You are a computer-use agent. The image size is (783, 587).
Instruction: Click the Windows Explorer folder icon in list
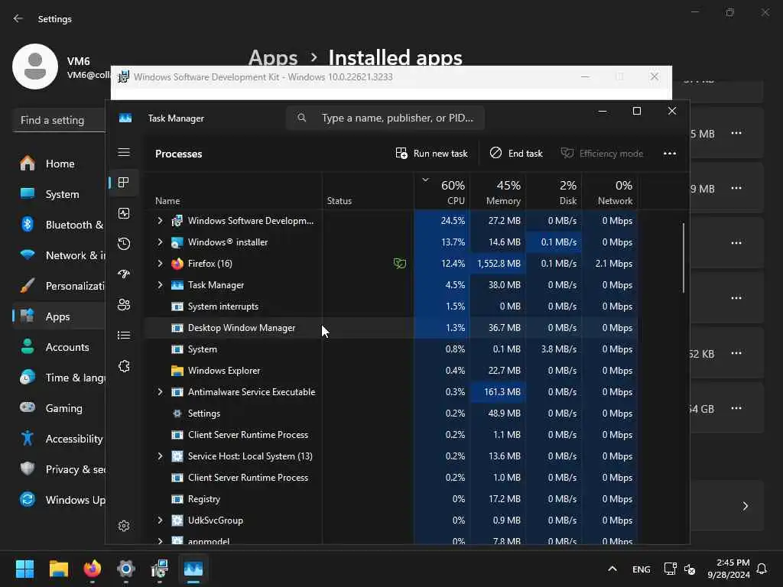click(x=177, y=371)
